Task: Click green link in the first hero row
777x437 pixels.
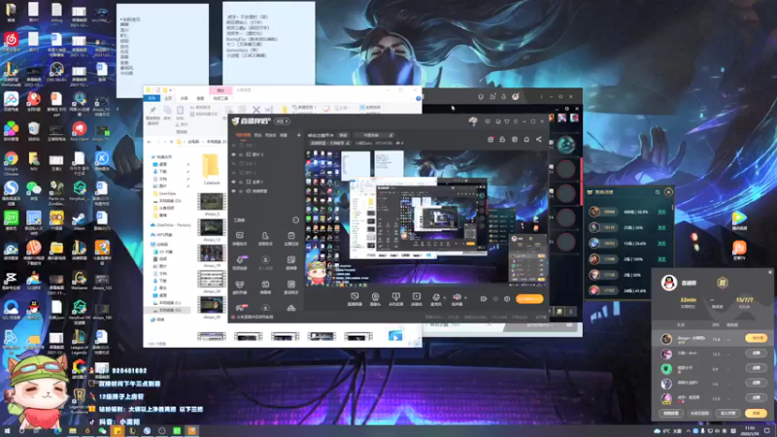Action: click(x=661, y=212)
